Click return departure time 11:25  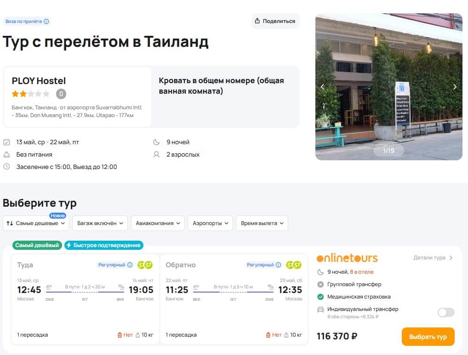(177, 290)
